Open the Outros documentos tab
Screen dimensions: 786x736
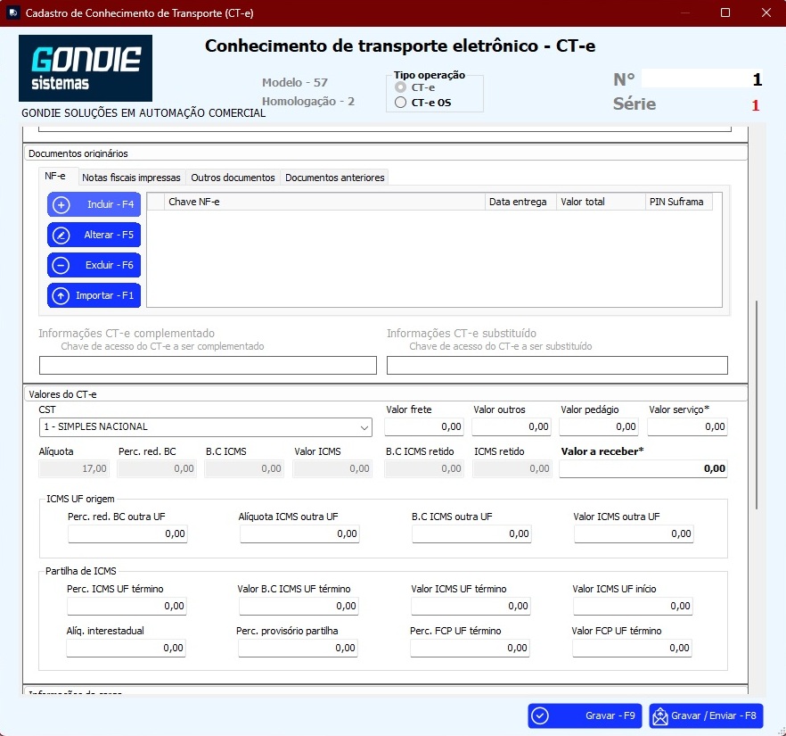(x=233, y=178)
